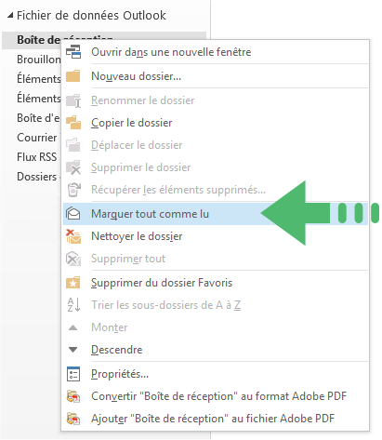Click the star folder Favoris icon
382x440 pixels.
click(73, 283)
